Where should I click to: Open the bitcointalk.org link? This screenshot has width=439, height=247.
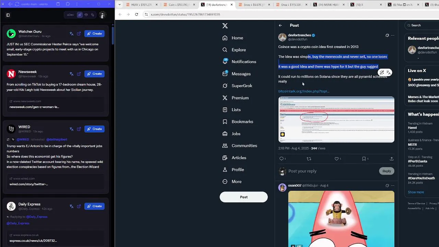(304, 91)
